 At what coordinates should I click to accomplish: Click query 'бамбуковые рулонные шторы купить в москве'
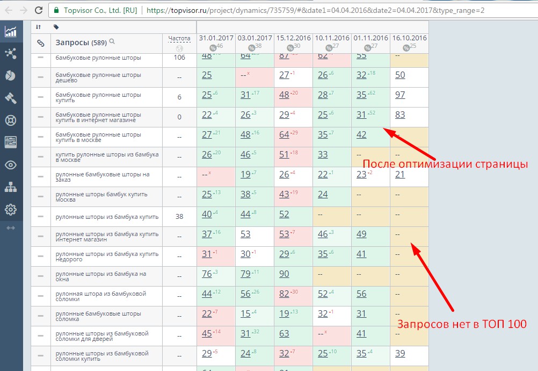[x=98, y=137]
